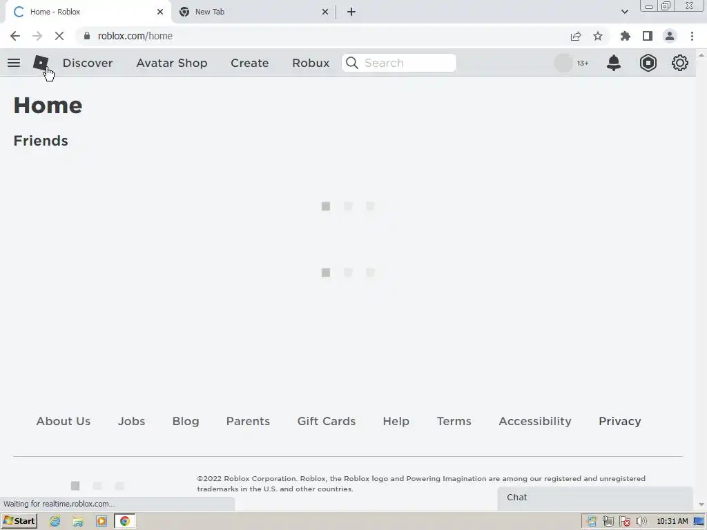707x530 pixels.
Task: Select the Home - Roblox tab
Action: (x=88, y=12)
